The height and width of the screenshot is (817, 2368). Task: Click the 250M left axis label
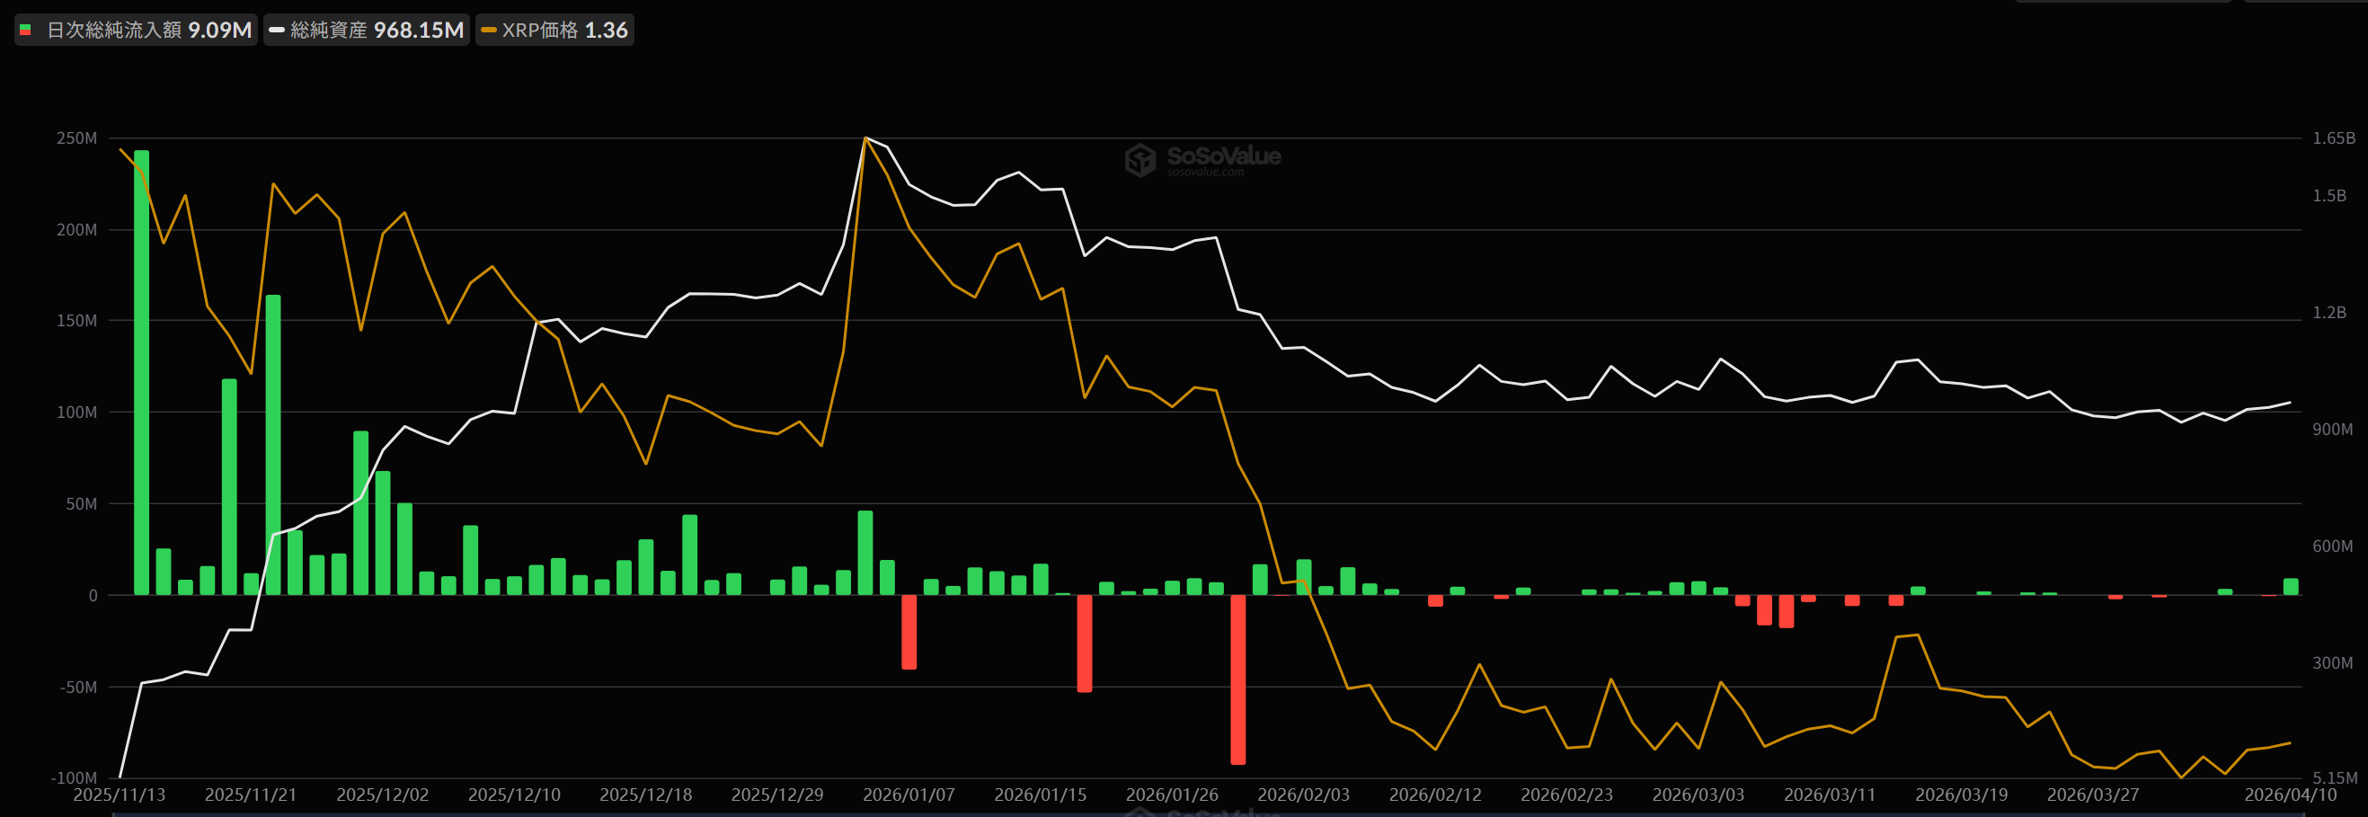point(76,138)
